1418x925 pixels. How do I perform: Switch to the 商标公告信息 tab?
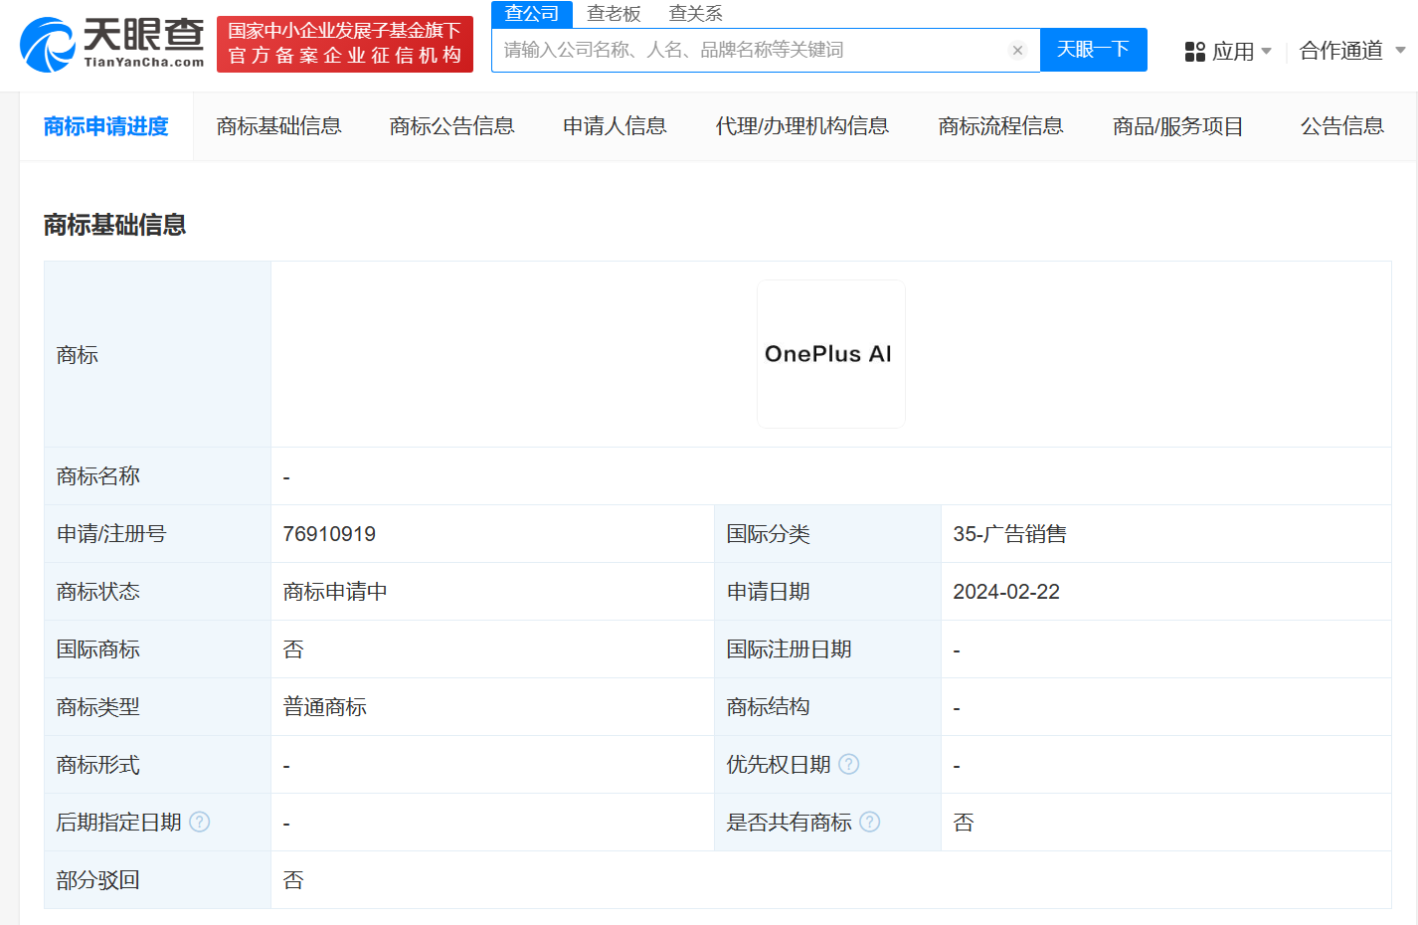pos(451,126)
